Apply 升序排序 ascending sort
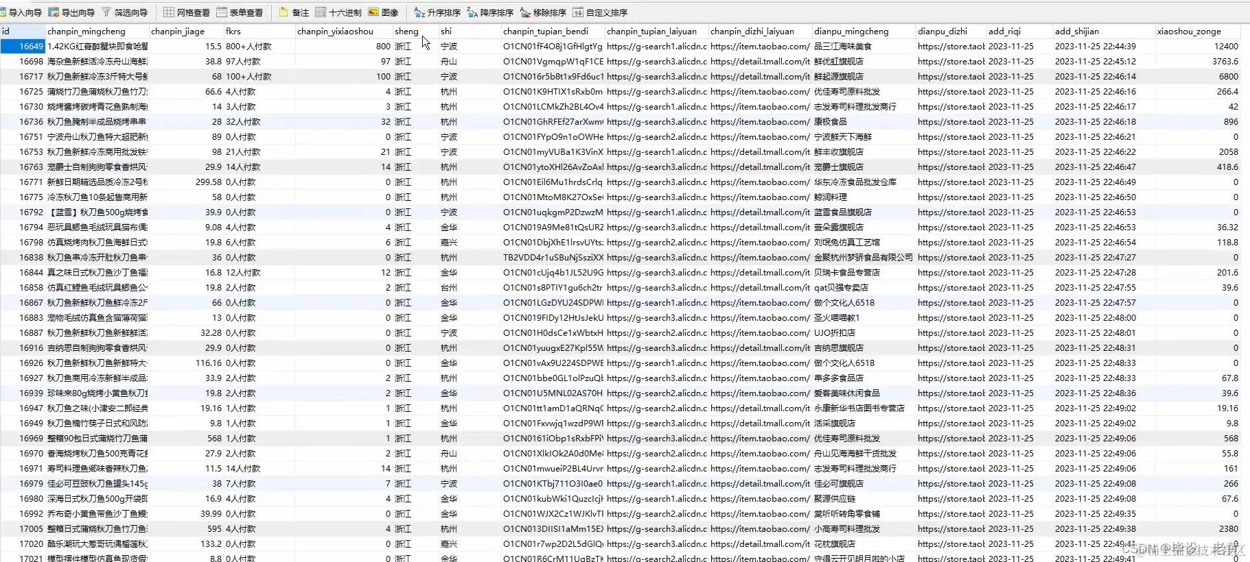The width and height of the screenshot is (1250, 562). pyautogui.click(x=437, y=12)
